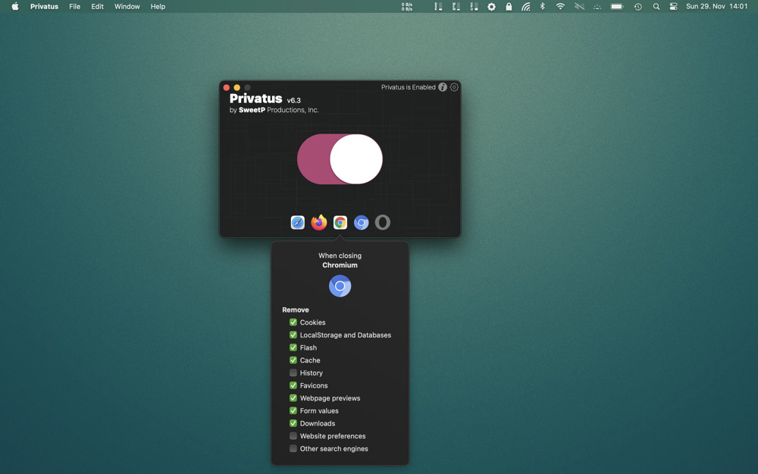Uncheck the Form values checkbox

[293, 410]
